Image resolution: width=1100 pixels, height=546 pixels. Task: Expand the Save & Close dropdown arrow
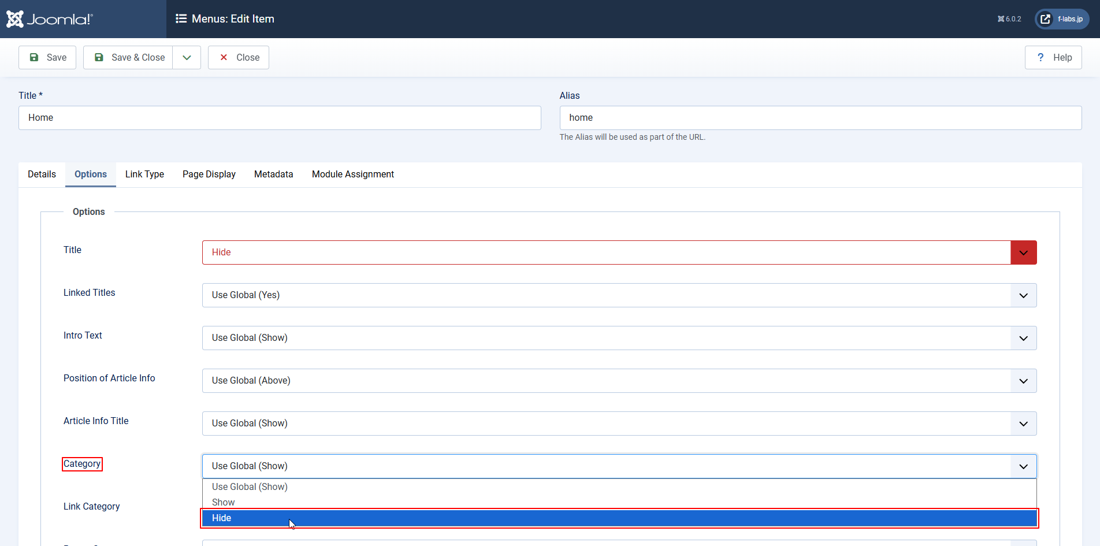pos(187,58)
